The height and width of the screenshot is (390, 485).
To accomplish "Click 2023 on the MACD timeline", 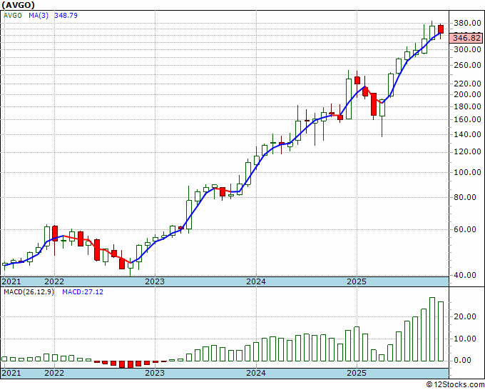I will click(155, 373).
